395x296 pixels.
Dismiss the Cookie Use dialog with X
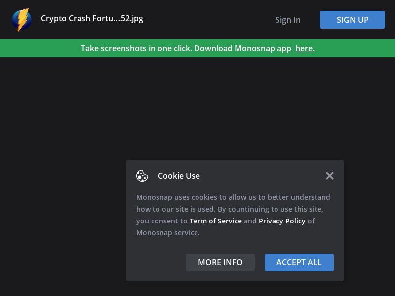[x=330, y=176]
